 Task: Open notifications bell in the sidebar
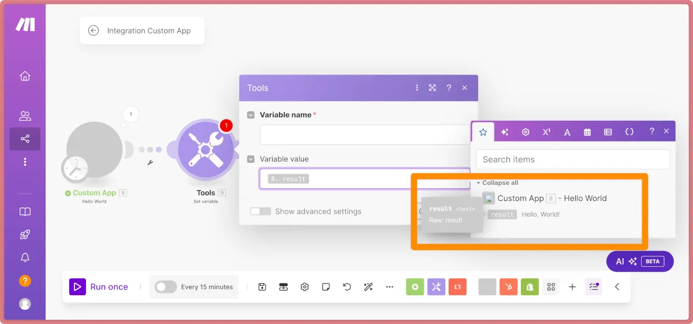pos(25,258)
